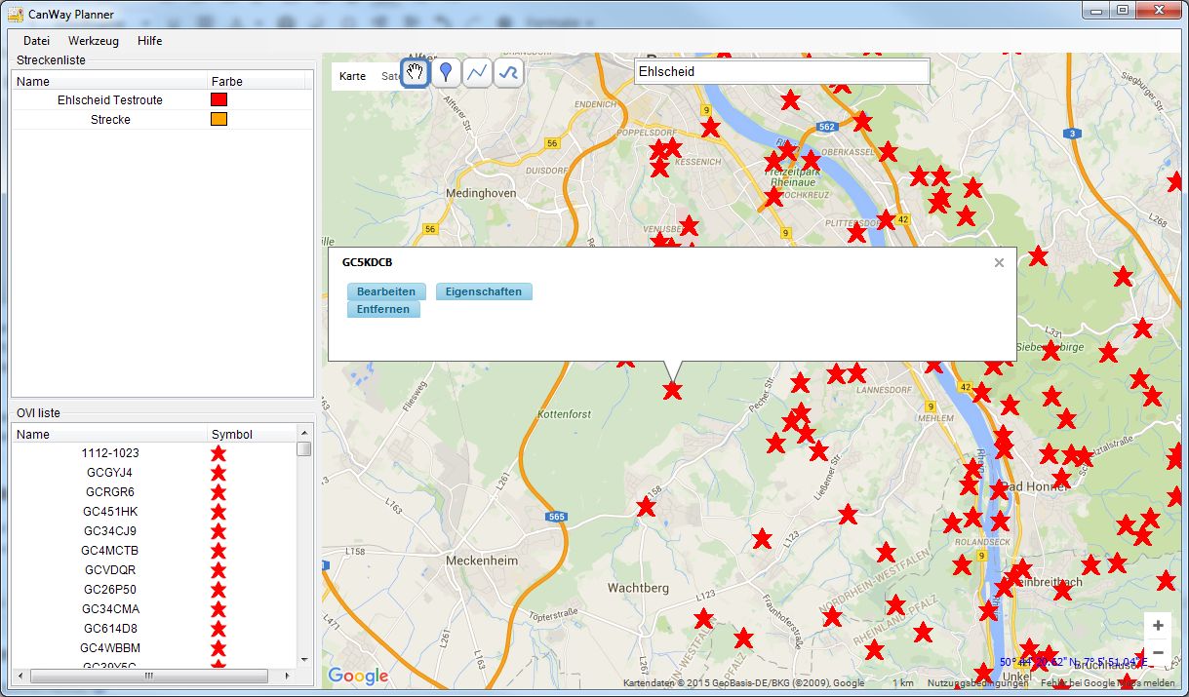Open the Hilfe menu
The image size is (1189, 697).
pos(150,41)
